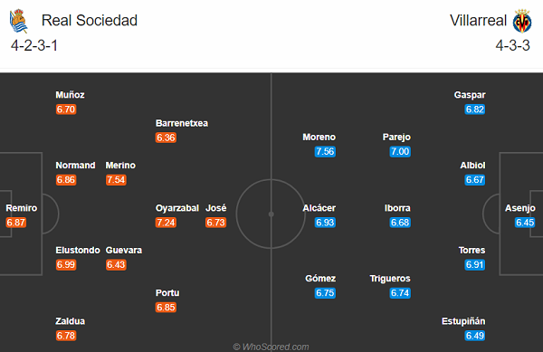Click player name Estupiñán
This screenshot has height=352, width=543.
pyautogui.click(x=463, y=321)
